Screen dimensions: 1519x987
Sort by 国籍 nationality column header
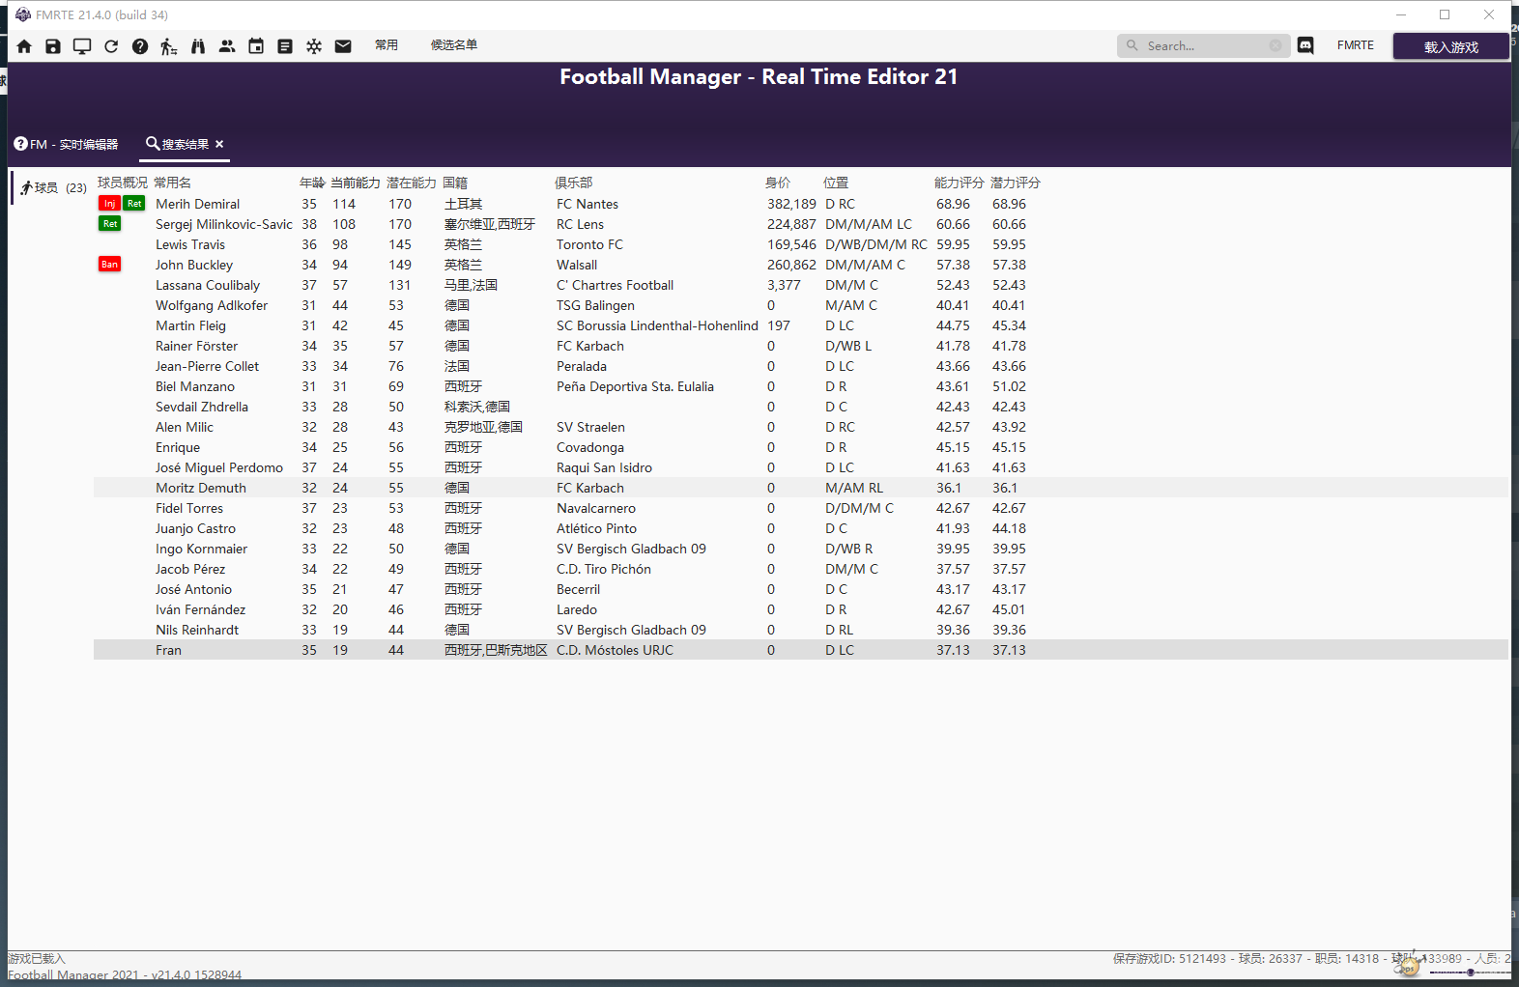click(454, 183)
